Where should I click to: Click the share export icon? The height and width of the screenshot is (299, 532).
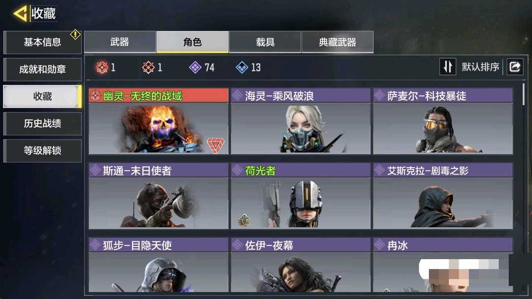515,67
